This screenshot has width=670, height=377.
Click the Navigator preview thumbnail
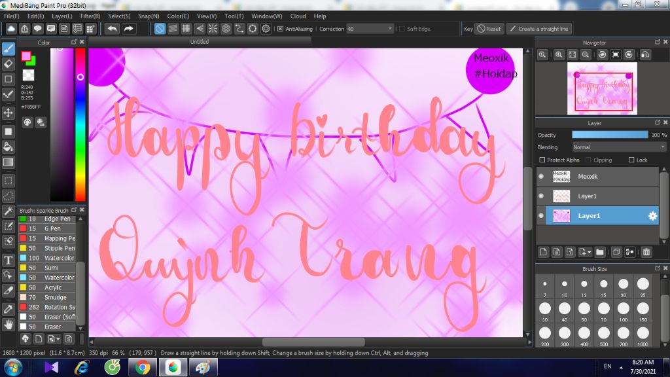coord(602,88)
